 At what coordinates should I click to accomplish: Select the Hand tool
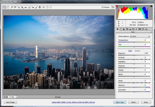tap(8, 7)
